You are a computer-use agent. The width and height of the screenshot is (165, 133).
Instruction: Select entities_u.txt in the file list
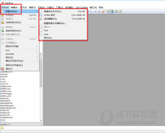(6, 96)
